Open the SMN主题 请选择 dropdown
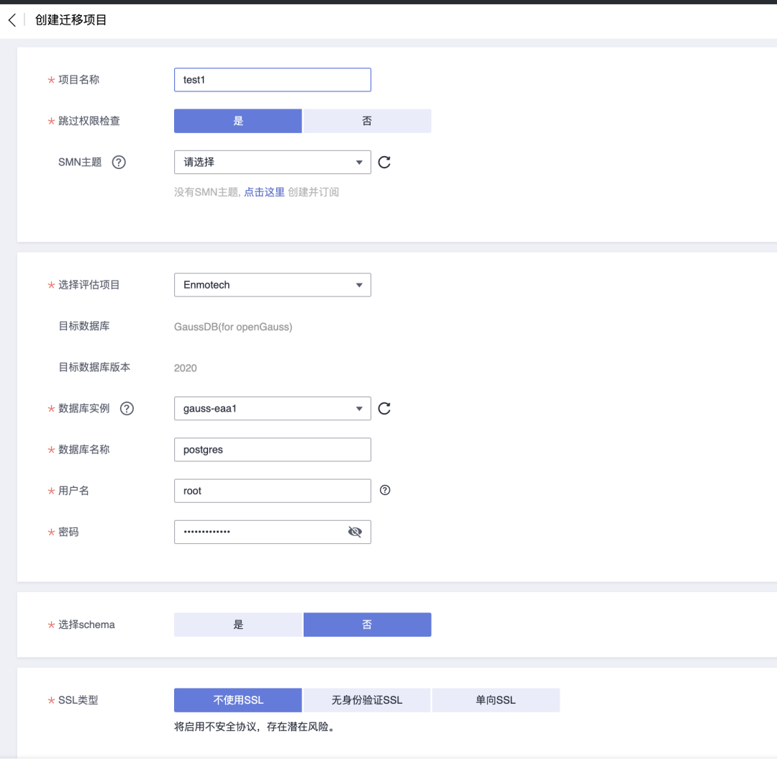The height and width of the screenshot is (762, 777). tap(273, 163)
